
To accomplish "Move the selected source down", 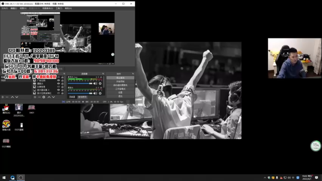I will click(x=54, y=97).
